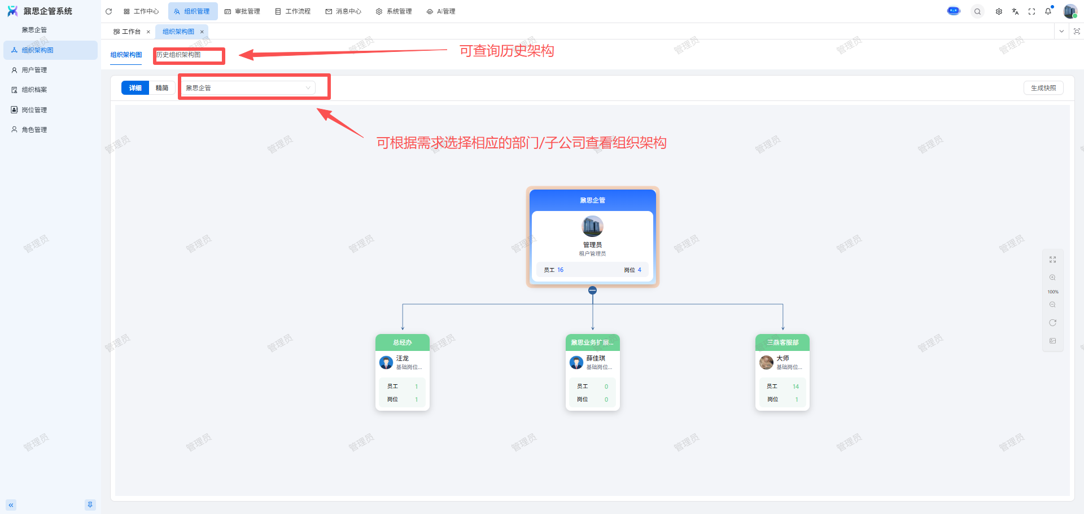Expand the tab list chevron dropdown
Screen dimensions: 1084x514
coord(1061,32)
